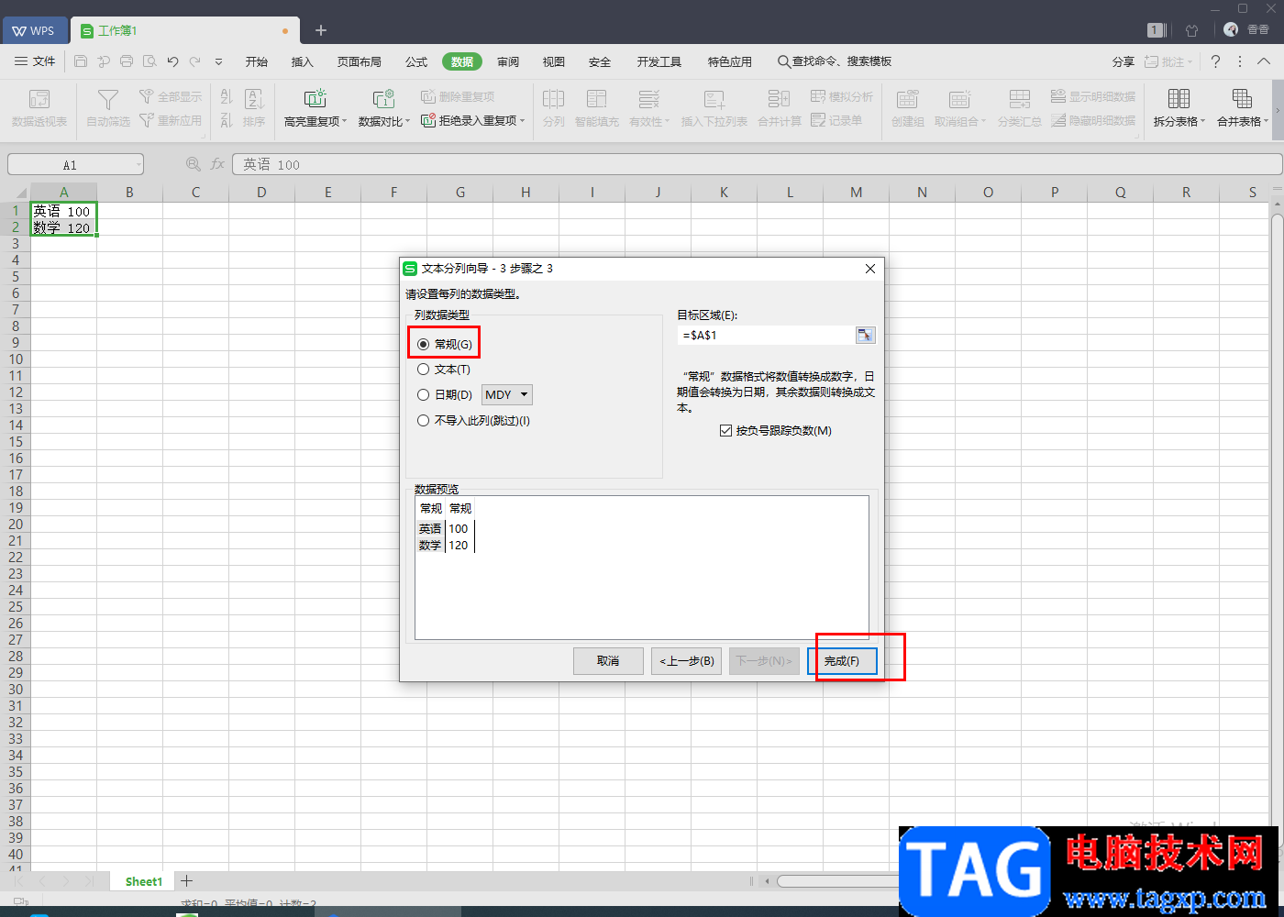Click the <上一步(B) button
1284x917 pixels.
(x=687, y=661)
